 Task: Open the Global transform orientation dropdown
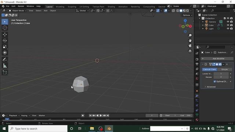click(x=82, y=11)
